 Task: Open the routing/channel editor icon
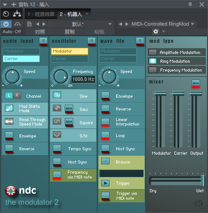click(17, 14)
